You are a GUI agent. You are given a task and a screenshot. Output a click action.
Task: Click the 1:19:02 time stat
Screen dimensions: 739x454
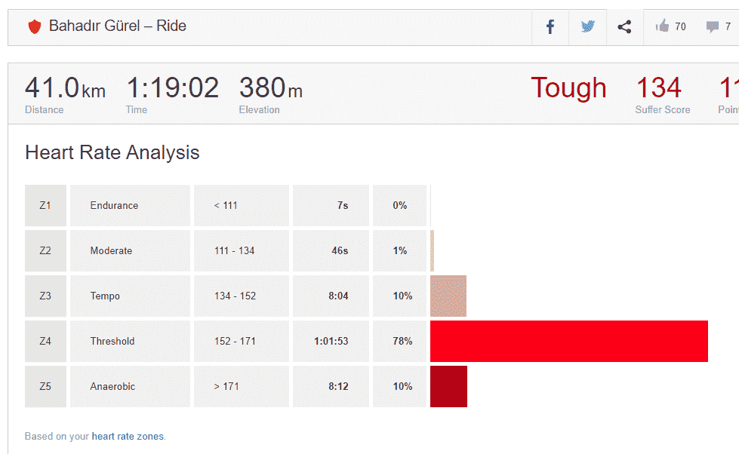pos(172,88)
